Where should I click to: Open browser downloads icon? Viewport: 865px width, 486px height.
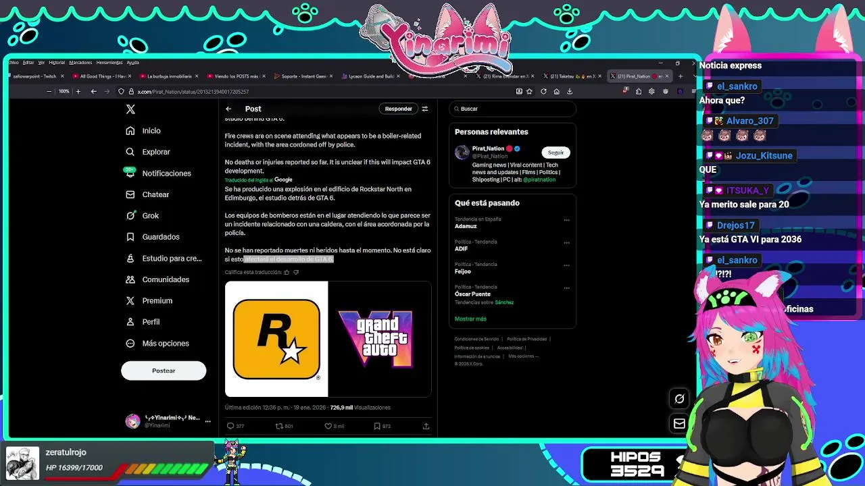coord(570,91)
